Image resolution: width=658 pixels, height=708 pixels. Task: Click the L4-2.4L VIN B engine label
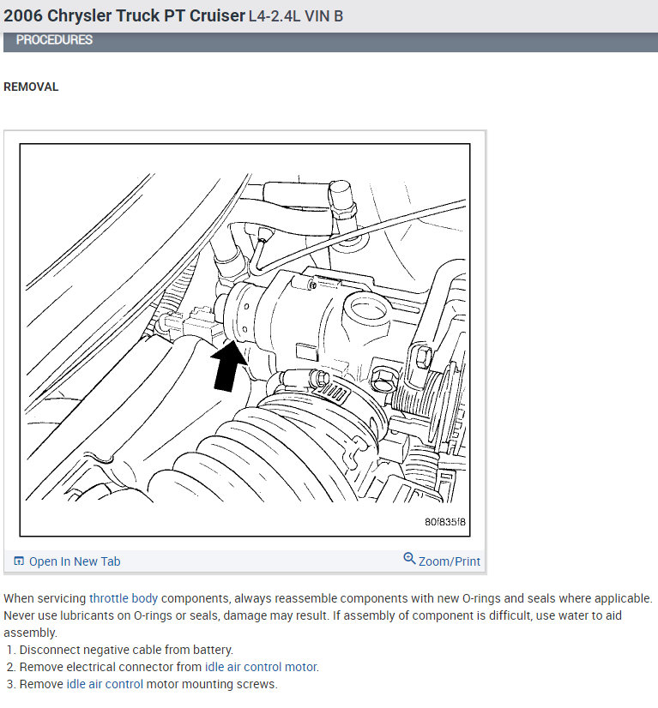296,16
